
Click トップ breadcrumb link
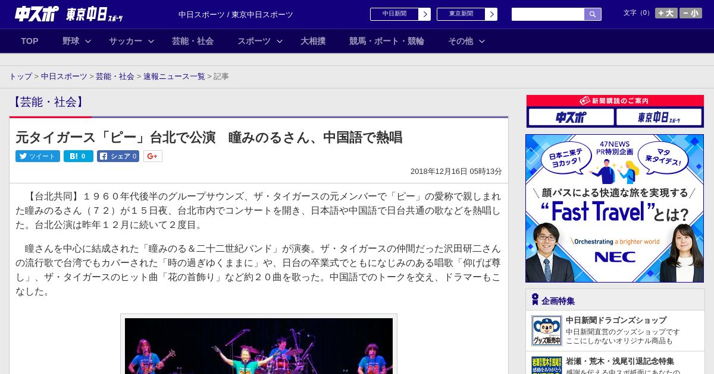click(20, 77)
